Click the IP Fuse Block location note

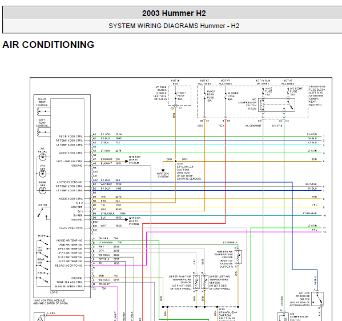[x=160, y=93]
